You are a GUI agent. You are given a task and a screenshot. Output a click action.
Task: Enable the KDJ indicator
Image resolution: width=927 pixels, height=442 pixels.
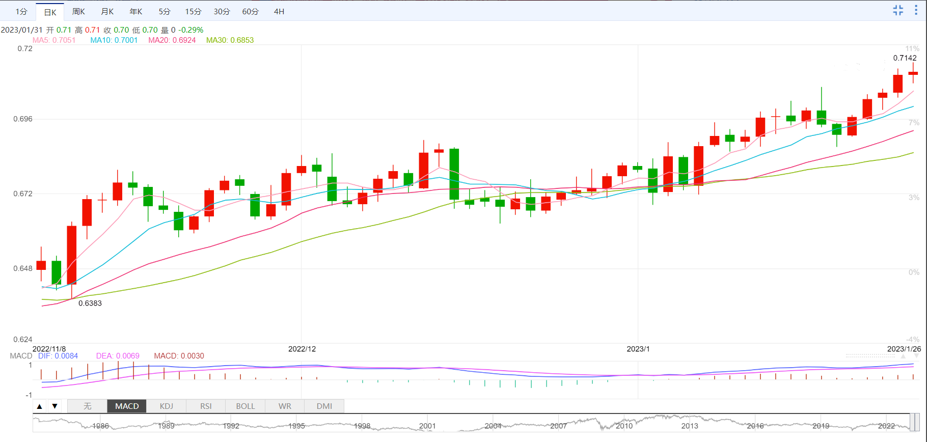coord(167,406)
